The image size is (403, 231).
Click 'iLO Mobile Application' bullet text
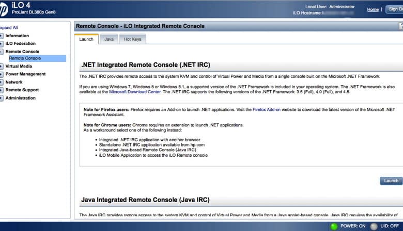153,155
